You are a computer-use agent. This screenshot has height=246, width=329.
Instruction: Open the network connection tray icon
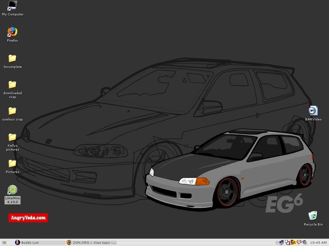pos(281,242)
